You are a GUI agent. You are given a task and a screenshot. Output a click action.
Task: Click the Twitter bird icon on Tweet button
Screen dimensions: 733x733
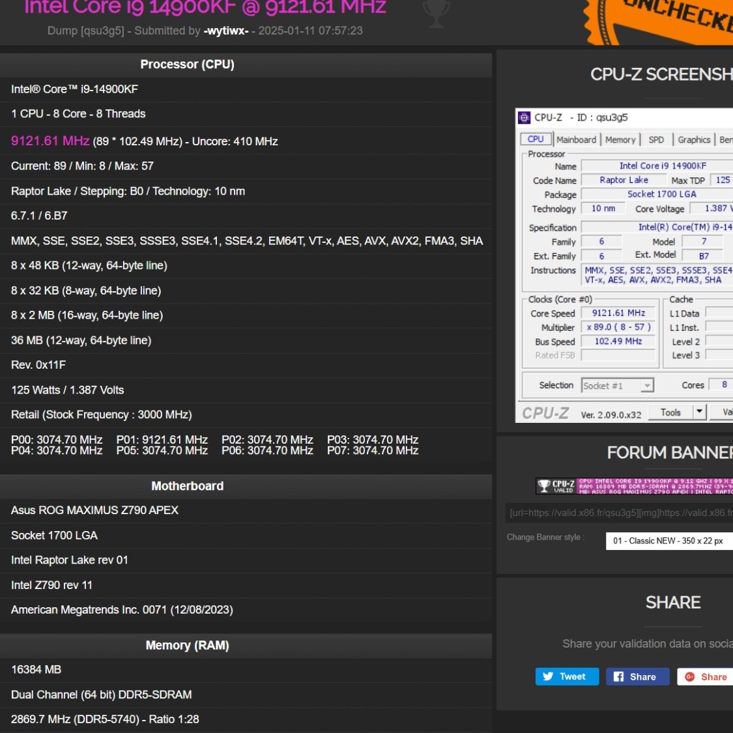click(x=548, y=676)
